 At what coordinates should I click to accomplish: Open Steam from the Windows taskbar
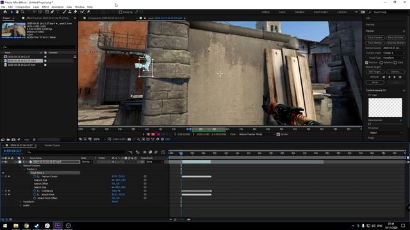(x=37, y=226)
